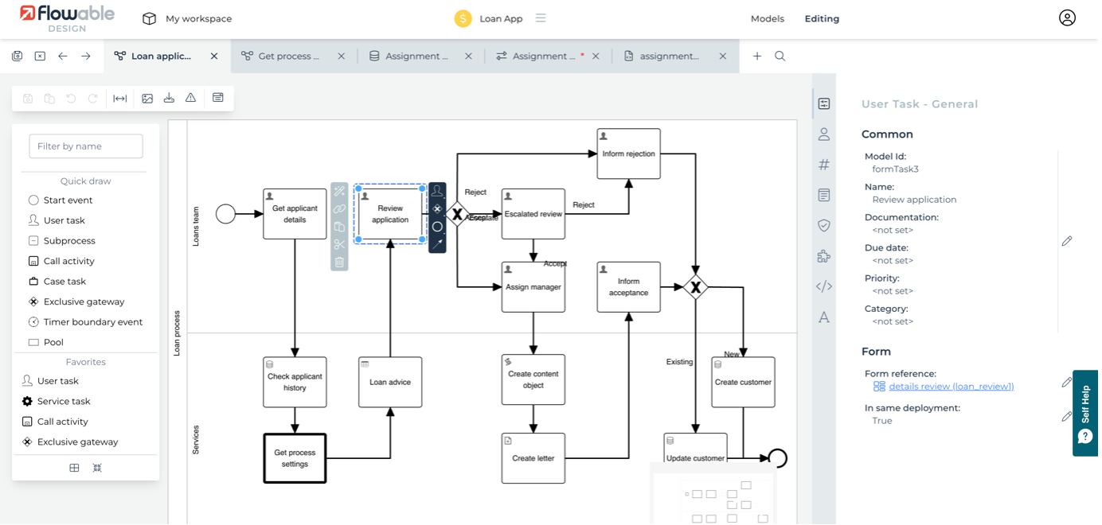Open My workspace selector
This screenshot has width=1102, height=525.
187,18
